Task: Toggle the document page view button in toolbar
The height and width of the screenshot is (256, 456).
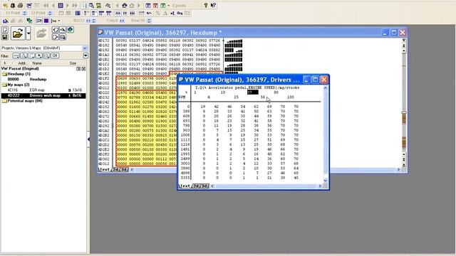Action: click(x=84, y=6)
